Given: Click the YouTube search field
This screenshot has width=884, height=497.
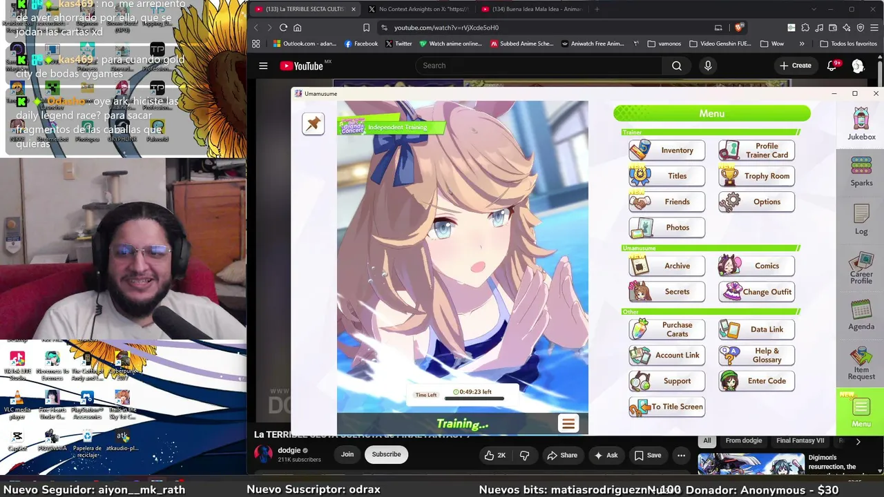Looking at the screenshot, I should pos(537,66).
